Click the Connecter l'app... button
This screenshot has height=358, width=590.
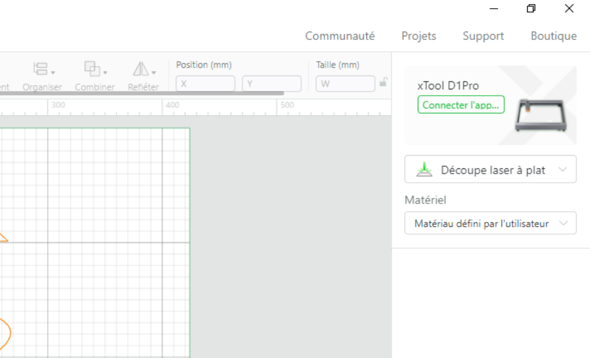(461, 105)
